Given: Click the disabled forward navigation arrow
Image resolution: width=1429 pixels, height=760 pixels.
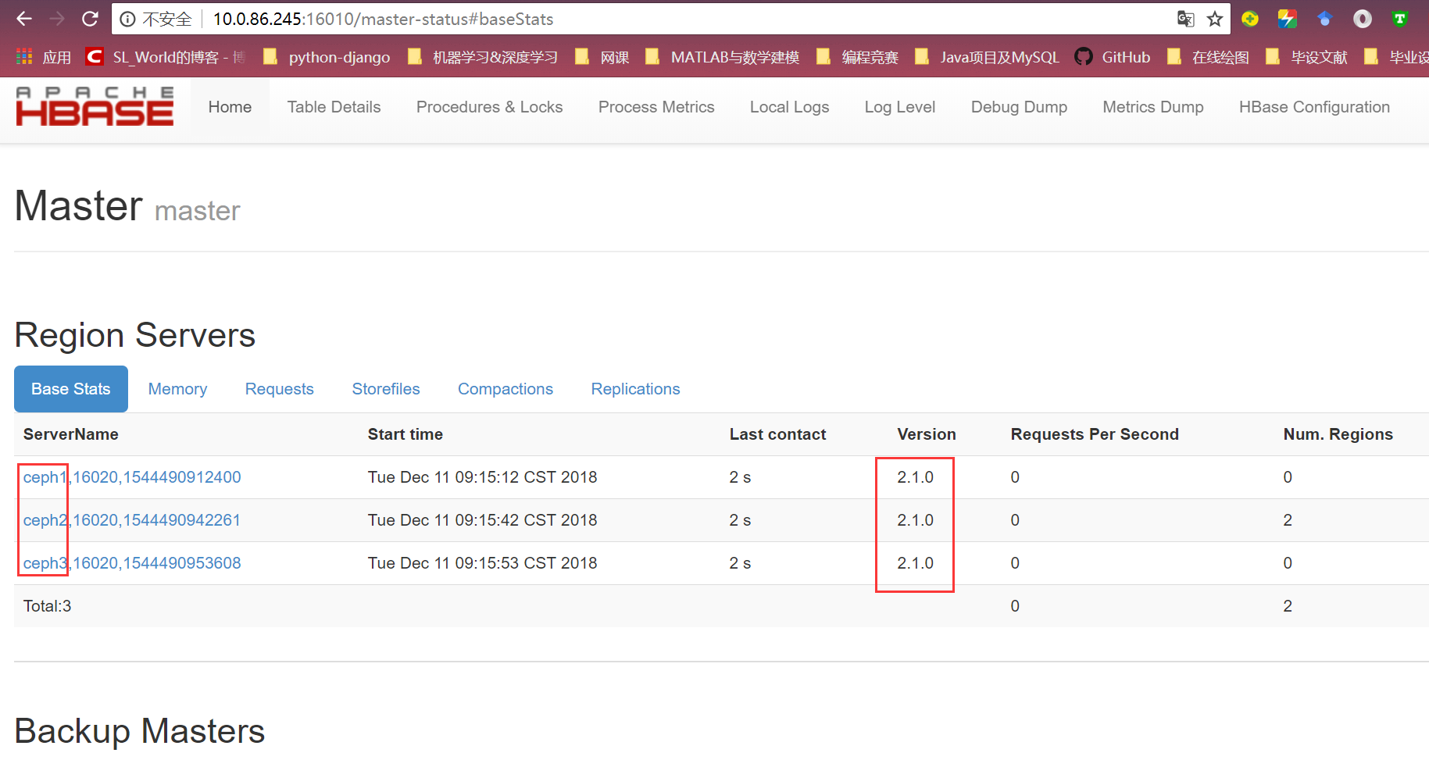Looking at the screenshot, I should point(55,19).
